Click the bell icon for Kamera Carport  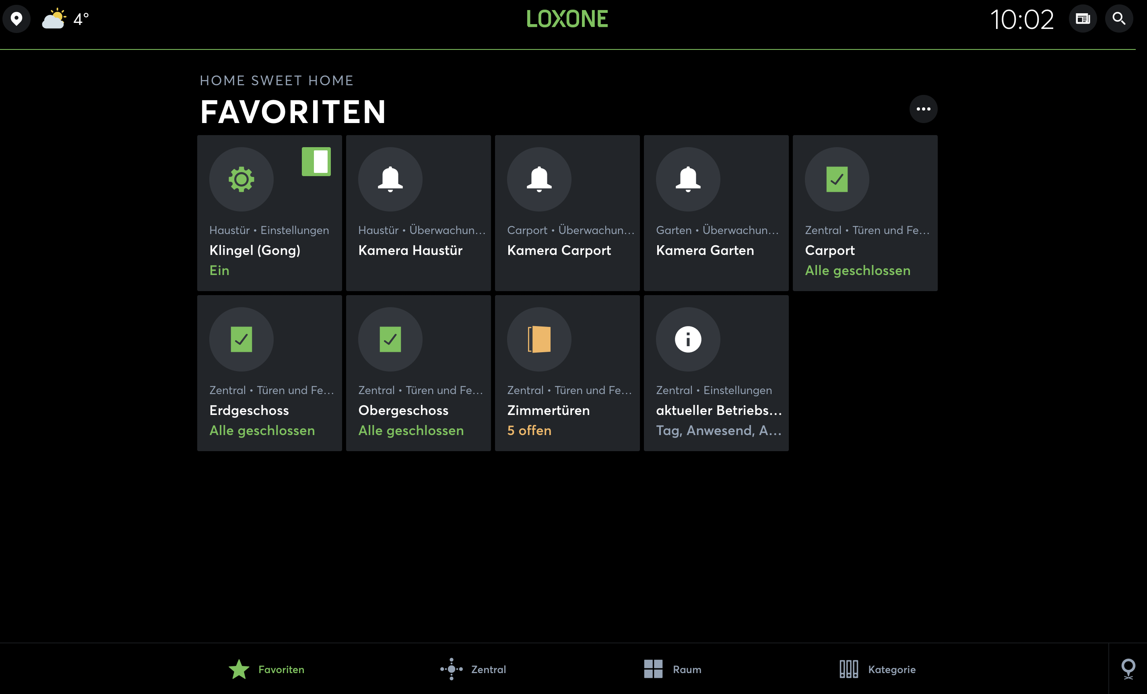click(x=539, y=179)
